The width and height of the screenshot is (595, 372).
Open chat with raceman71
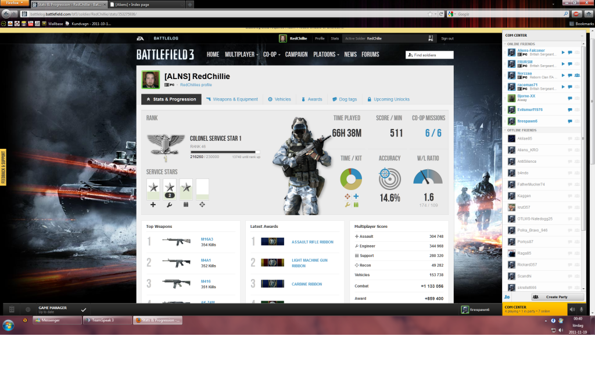coord(570,87)
